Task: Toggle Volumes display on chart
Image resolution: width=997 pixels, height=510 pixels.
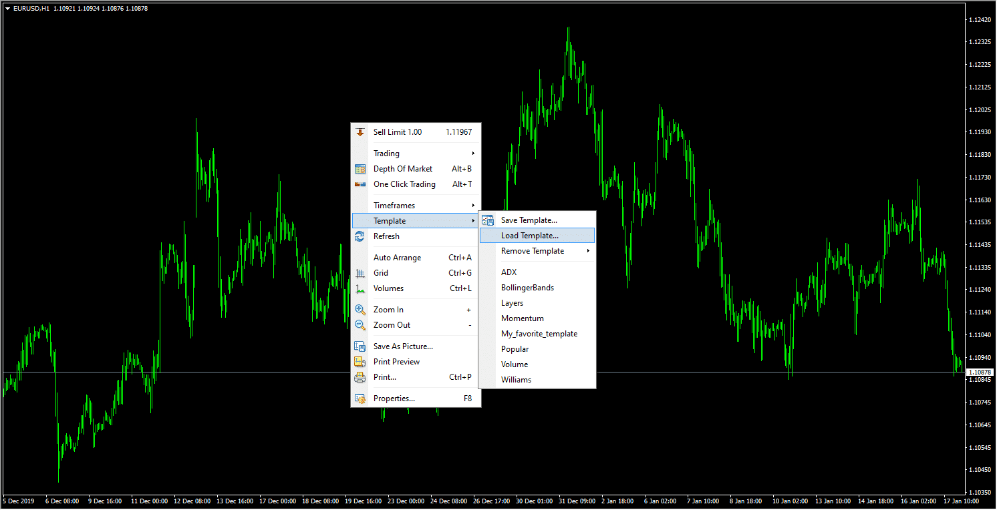Action: tap(388, 288)
